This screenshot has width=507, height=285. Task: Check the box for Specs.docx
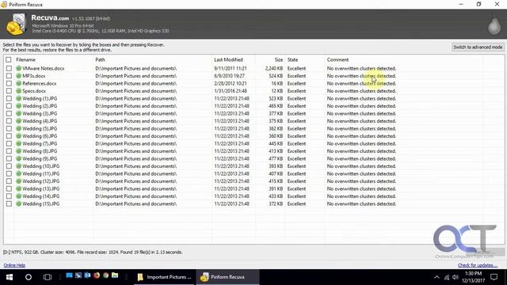click(x=9, y=91)
